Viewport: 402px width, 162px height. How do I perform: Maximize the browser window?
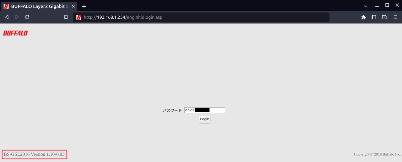[387, 5]
